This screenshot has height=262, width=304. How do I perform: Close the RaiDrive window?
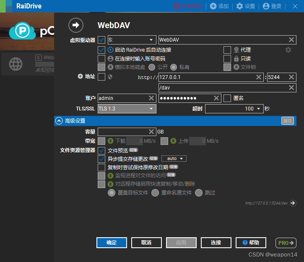295,6
